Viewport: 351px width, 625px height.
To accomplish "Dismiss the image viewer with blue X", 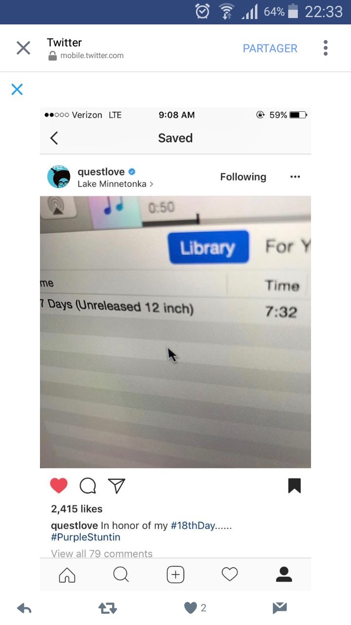I will click(x=17, y=89).
